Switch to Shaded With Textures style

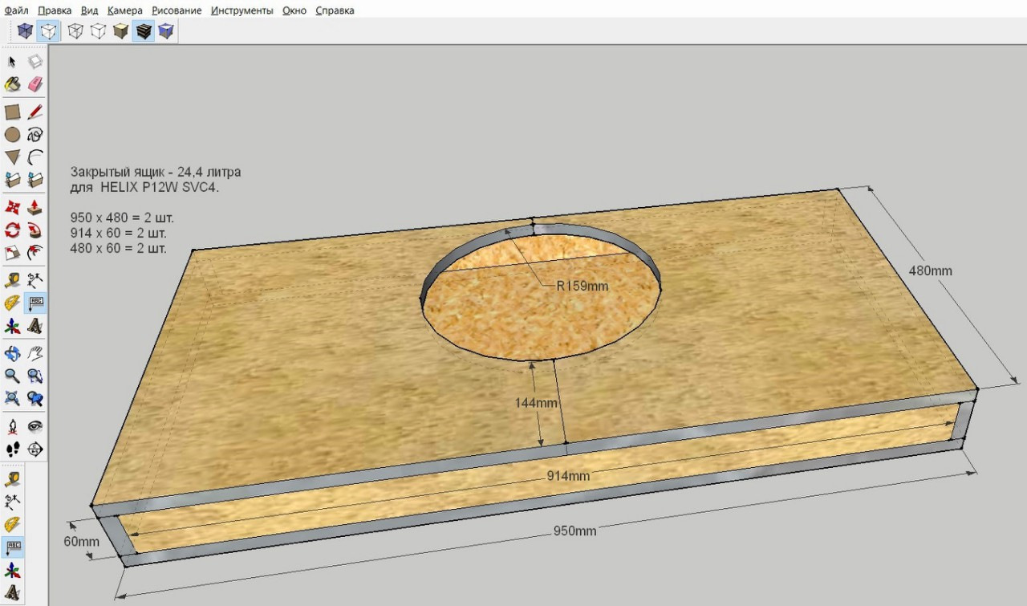(x=144, y=31)
